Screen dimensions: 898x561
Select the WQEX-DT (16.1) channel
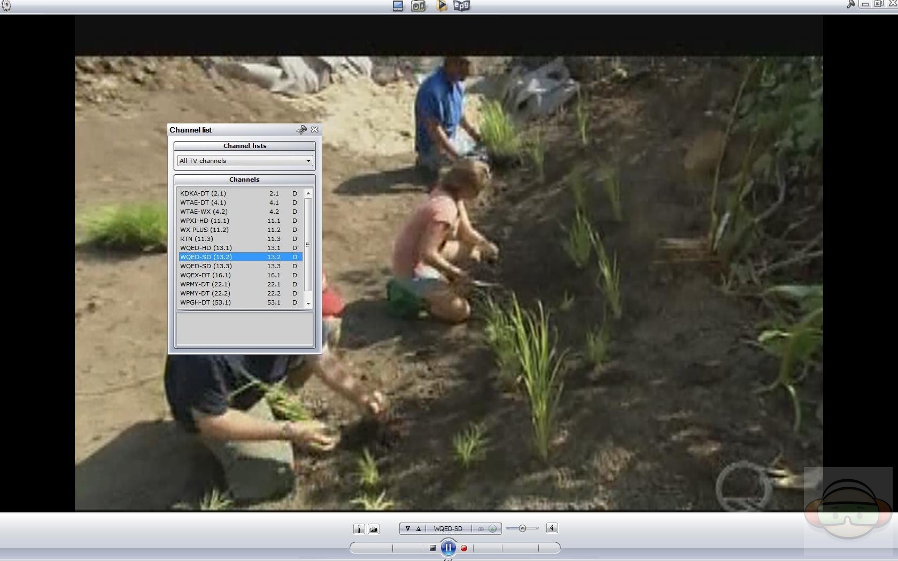205,275
